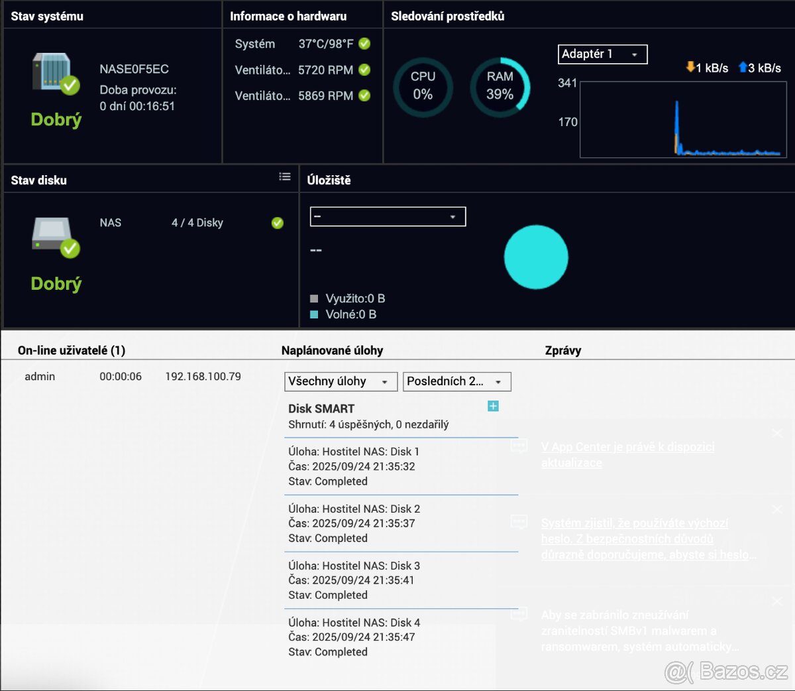
Task: Click the message icon beside App Center notification
Action: pos(519,446)
